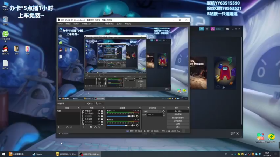
Task: Show hidden system tray icons chevron
Action: click(x=232, y=154)
